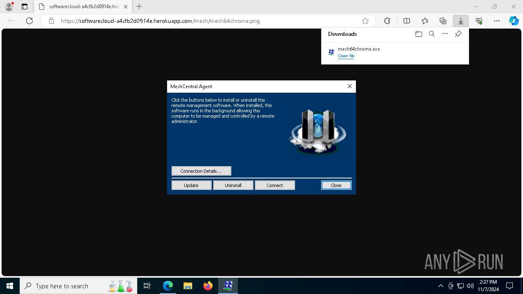Pin the Downloads panel
523x294 pixels.
tap(458, 34)
